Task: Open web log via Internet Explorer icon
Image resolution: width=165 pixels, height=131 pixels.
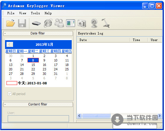Action: (48, 23)
